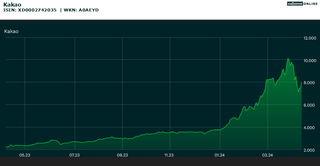Image resolution: width=320 pixels, height=166 pixels.
Task: Click the wallstreet ONLINE logo
Action: [x=302, y=4]
